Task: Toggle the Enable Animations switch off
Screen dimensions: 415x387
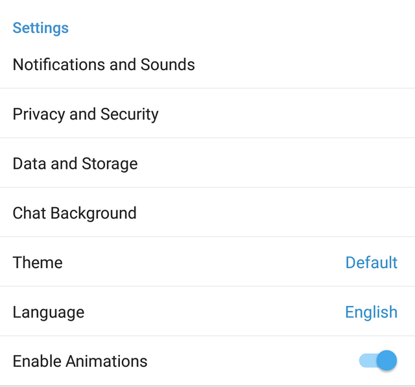Action: pos(378,360)
